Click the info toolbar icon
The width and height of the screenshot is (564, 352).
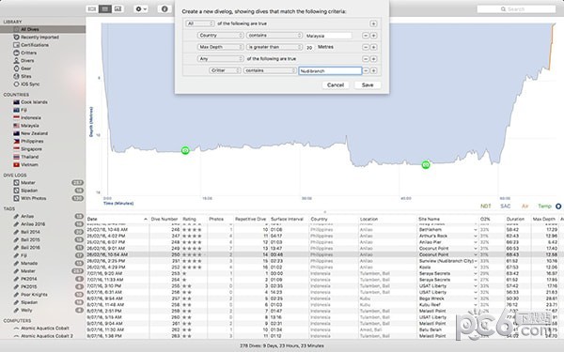[x=164, y=9]
